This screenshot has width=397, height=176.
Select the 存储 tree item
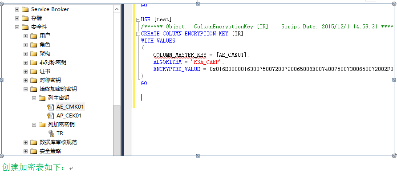[x=36, y=18]
